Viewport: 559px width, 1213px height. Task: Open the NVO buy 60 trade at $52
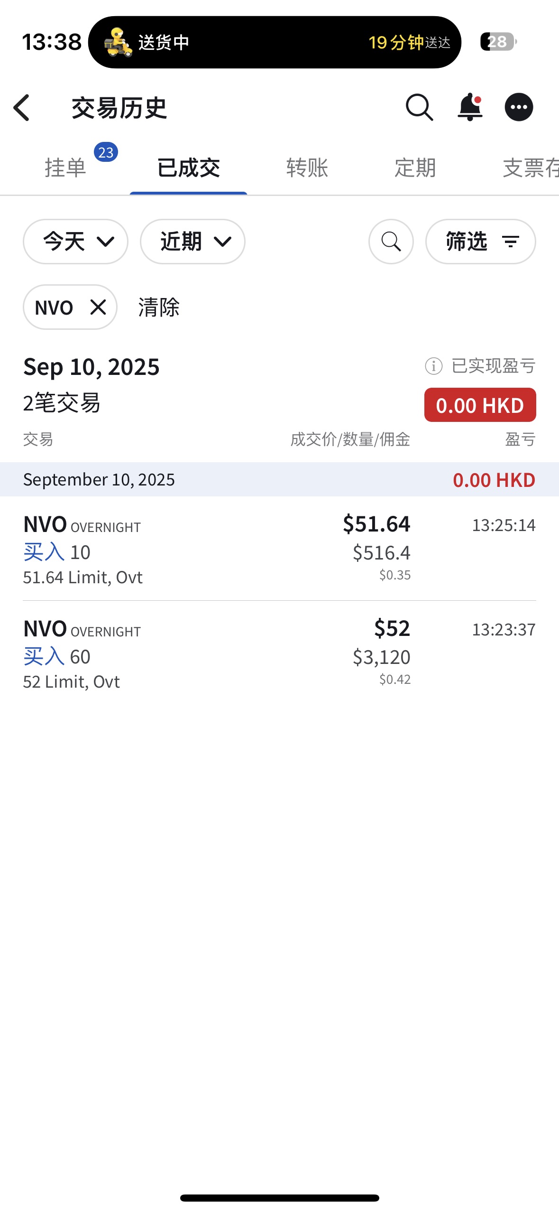tap(279, 653)
